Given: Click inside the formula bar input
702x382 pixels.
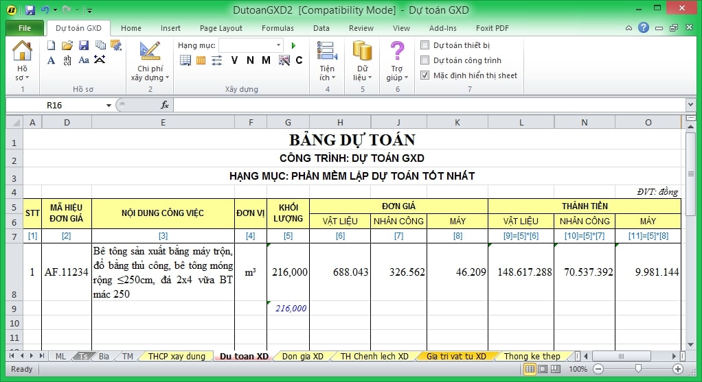Looking at the screenshot, I should (426, 106).
